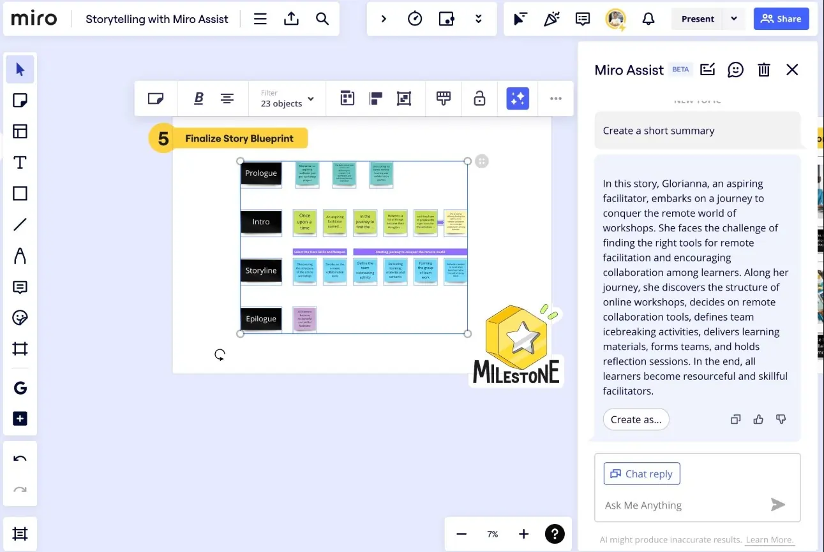Select the cursor selection tool
The width and height of the screenshot is (824, 552).
[20, 69]
